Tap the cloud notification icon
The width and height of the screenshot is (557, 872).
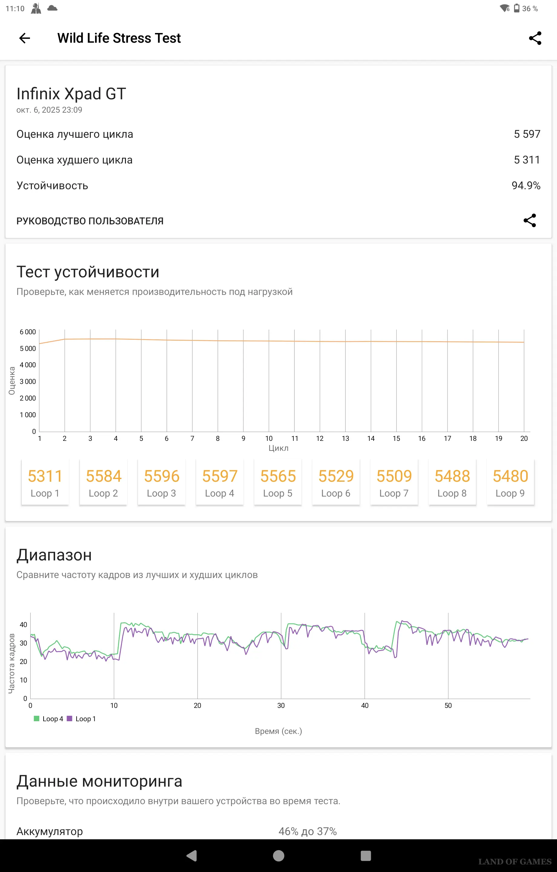pyautogui.click(x=52, y=8)
